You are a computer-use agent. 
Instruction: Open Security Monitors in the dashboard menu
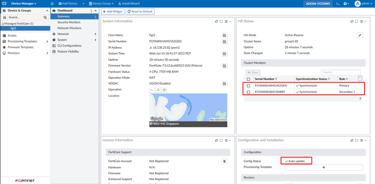pyautogui.click(x=69, y=22)
